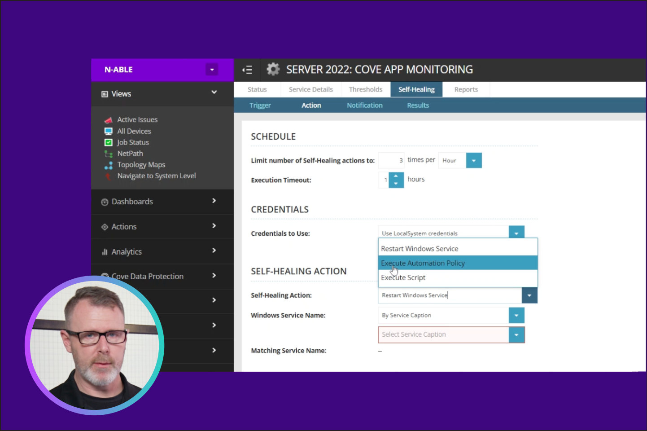This screenshot has height=431, width=647.
Task: Increase Execution Timeout with up arrow
Action: [396, 176]
